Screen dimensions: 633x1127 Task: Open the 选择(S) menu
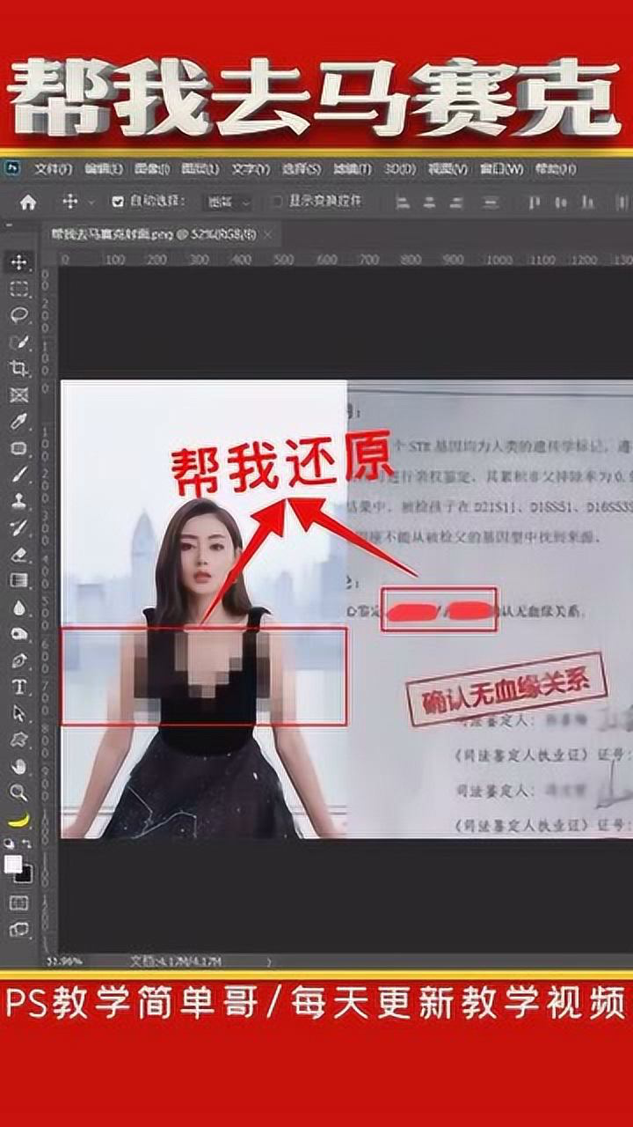[302, 168]
